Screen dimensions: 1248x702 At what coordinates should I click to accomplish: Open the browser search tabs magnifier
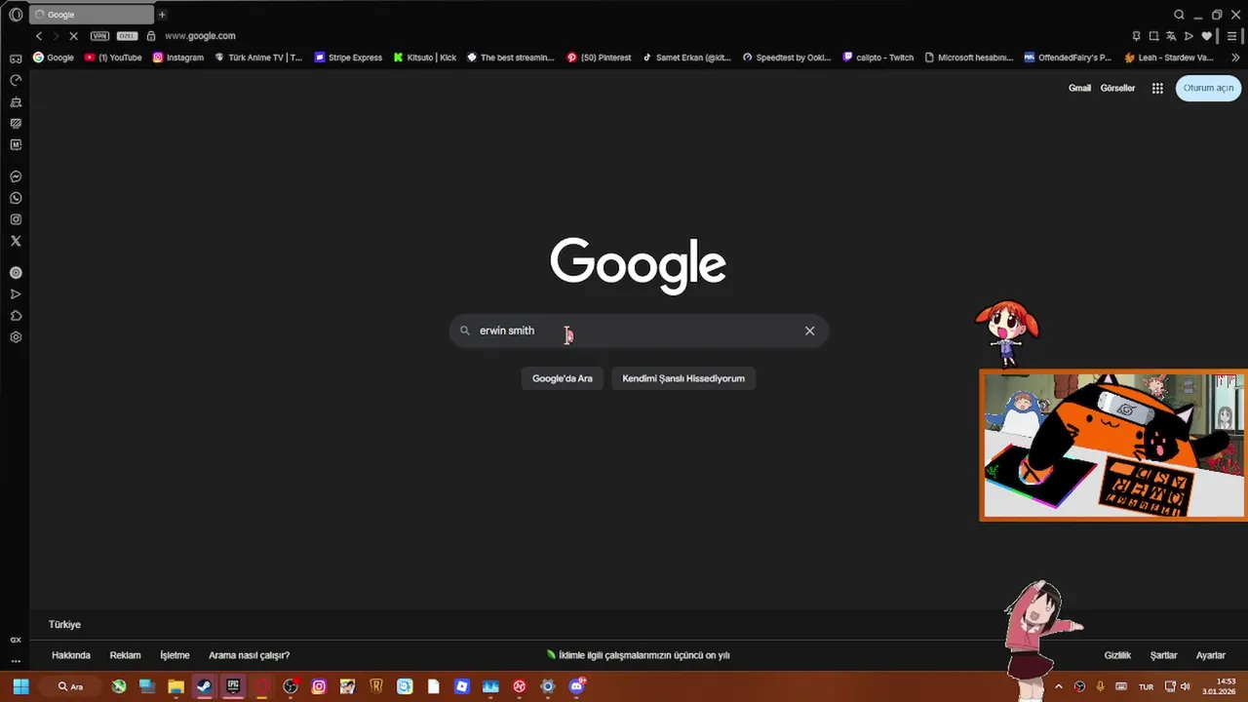coord(1179,15)
